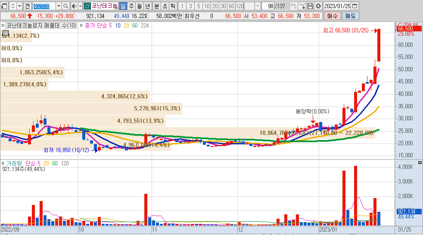
Task: Select the 30 interval button
Action: [223, 6]
